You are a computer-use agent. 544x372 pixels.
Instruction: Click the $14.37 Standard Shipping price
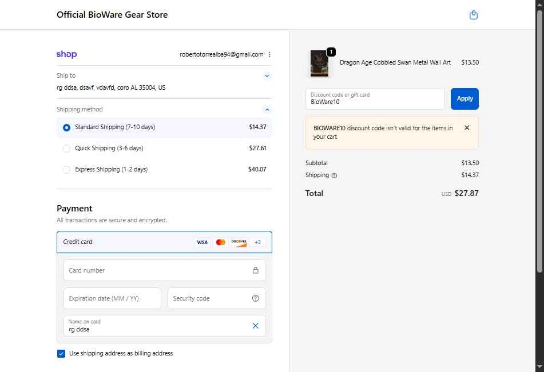tap(257, 127)
